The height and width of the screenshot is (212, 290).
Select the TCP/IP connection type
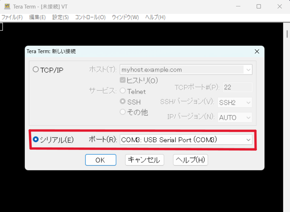coord(35,69)
